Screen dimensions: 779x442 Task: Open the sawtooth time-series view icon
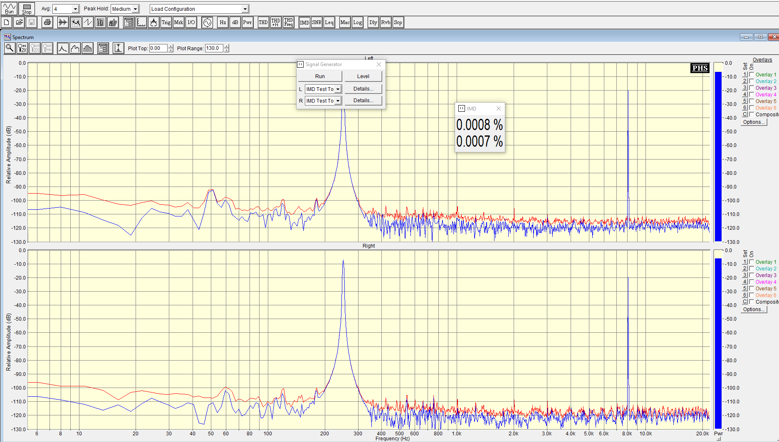point(88,22)
